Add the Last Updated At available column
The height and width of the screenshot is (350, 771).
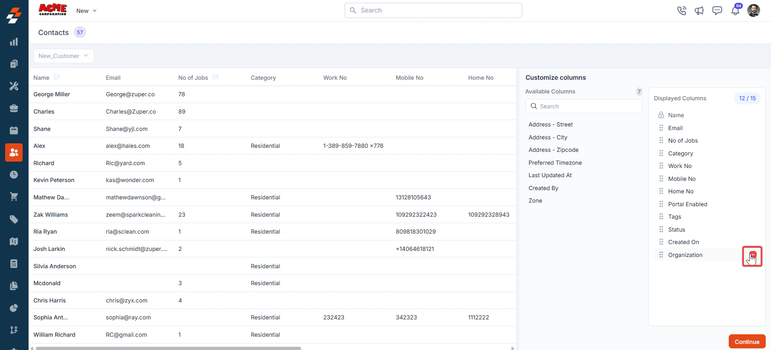coord(550,175)
